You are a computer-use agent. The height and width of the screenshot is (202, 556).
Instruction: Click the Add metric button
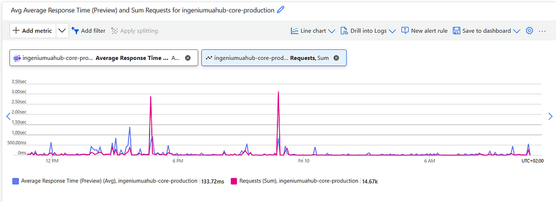[x=33, y=31]
